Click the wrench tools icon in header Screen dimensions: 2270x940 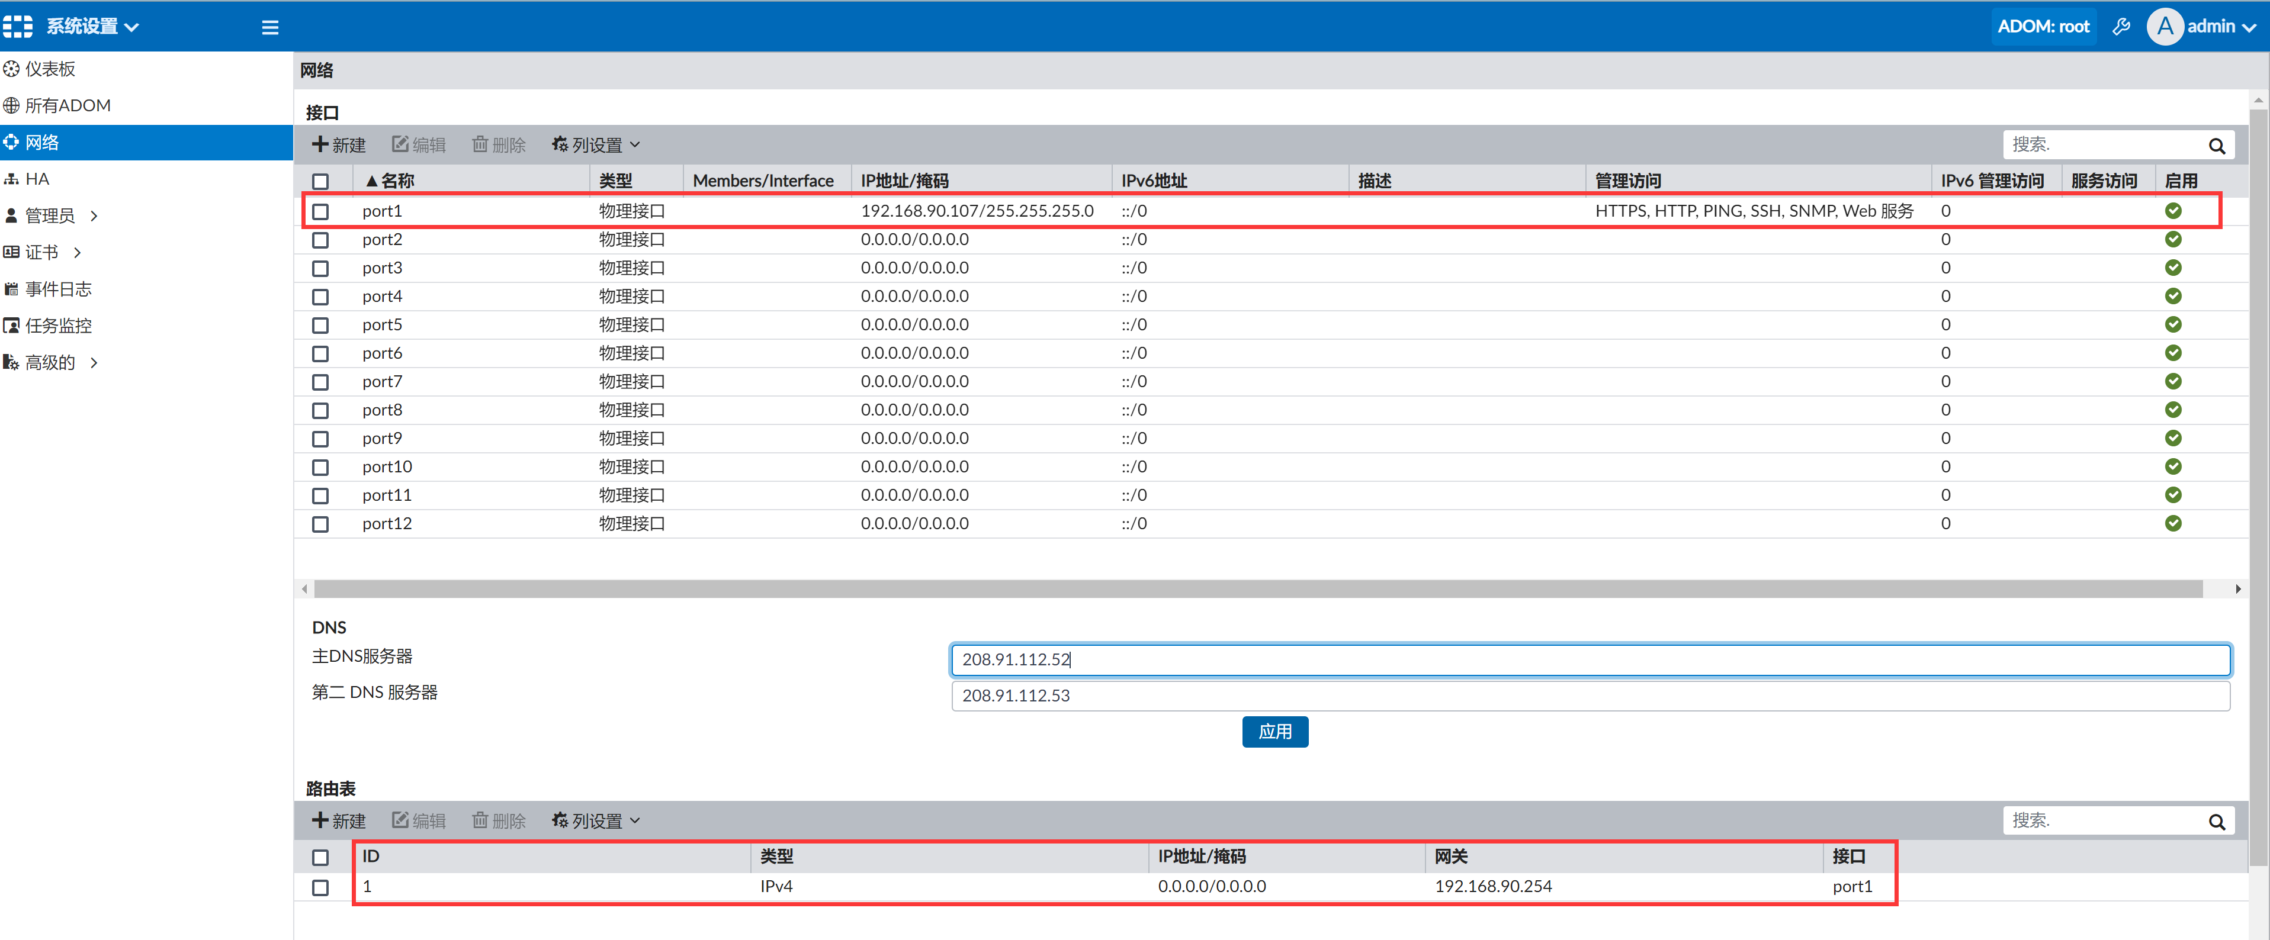[x=2121, y=27]
